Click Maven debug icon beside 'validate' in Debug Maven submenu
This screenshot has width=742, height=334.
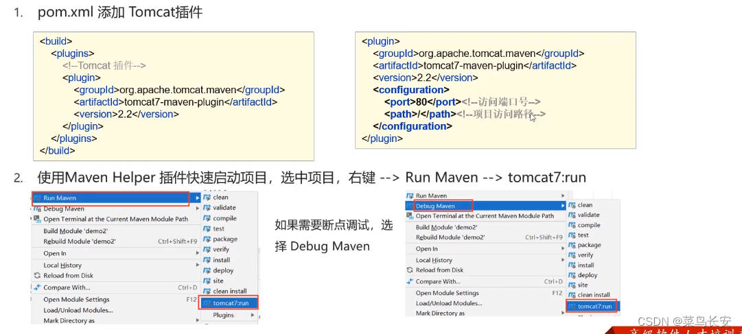coord(572,215)
